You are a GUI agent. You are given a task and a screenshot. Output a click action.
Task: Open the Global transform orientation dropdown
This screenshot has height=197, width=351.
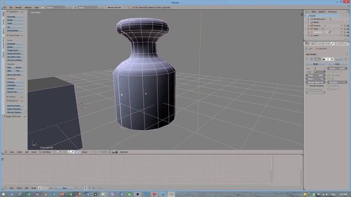[x=86, y=152]
